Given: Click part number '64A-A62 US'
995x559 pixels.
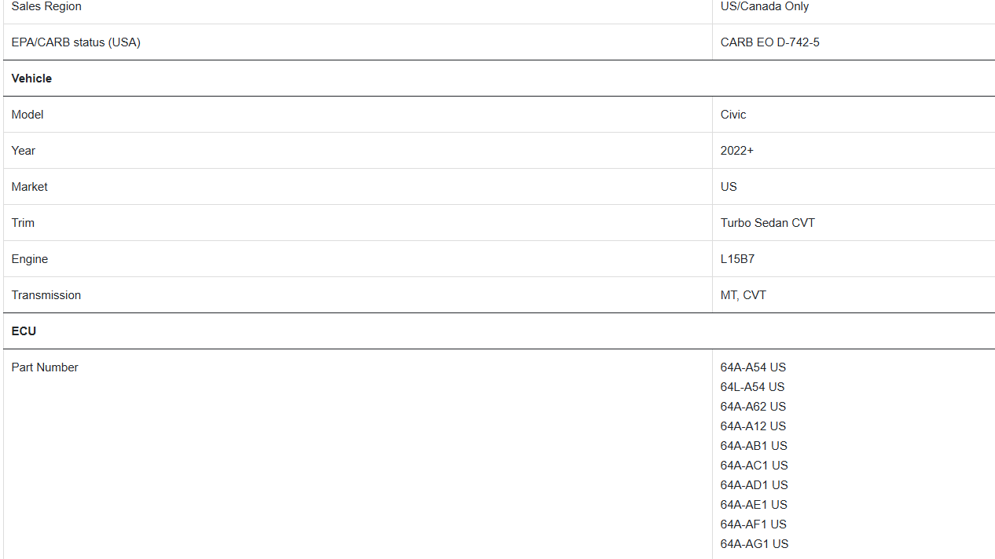Looking at the screenshot, I should point(753,407).
